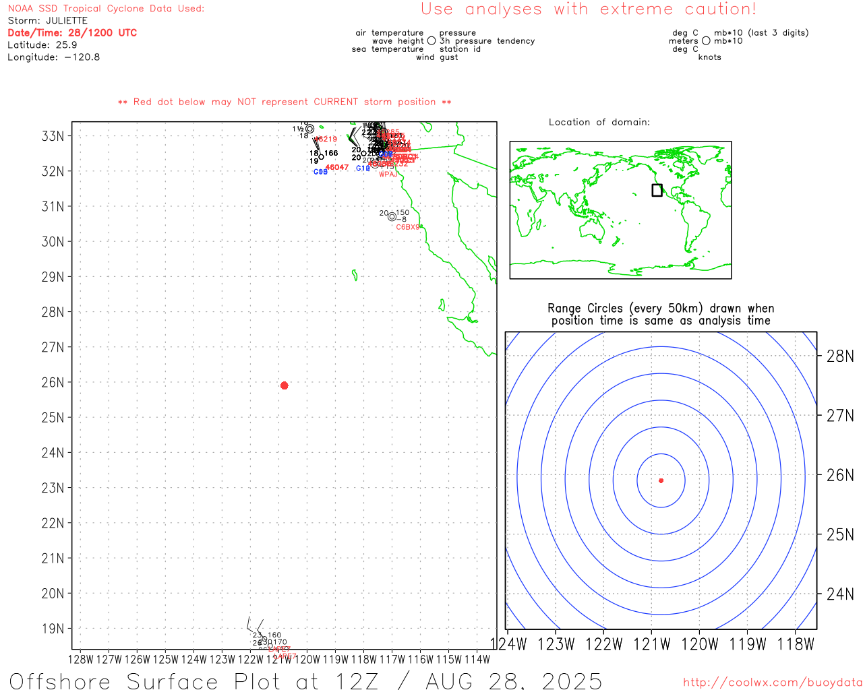Click the 124W label under range circles
863x690 pixels.
click(x=508, y=644)
